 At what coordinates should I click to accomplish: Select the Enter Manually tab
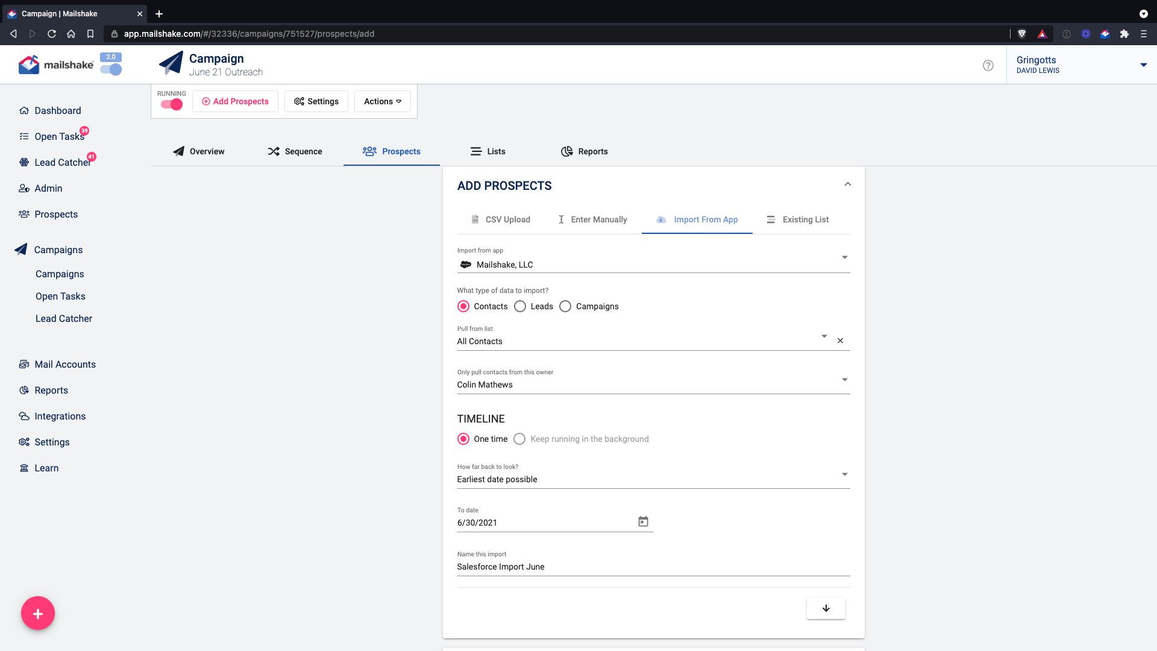click(592, 219)
